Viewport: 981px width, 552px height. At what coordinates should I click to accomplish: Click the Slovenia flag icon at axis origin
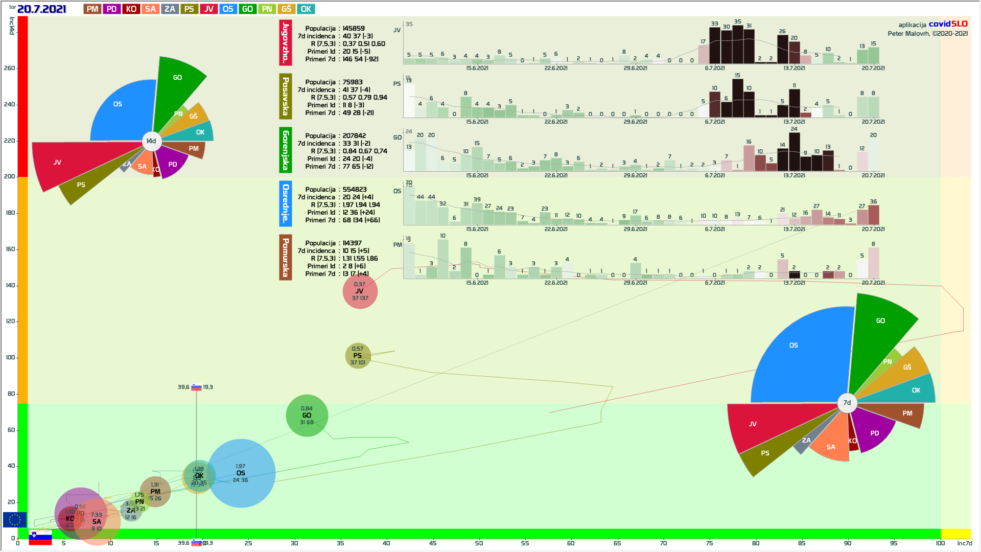[x=40, y=538]
